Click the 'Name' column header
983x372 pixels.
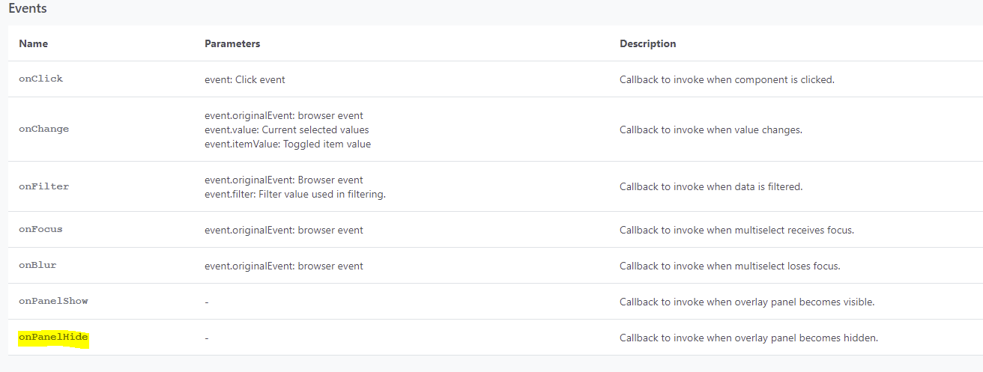click(x=33, y=43)
